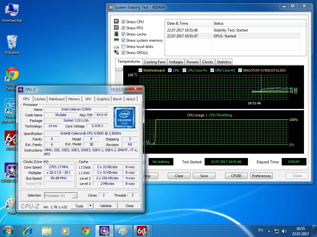Screen dimensions: 317x237
Task: Uncheck the Stress cache checkbox
Action: (x=123, y=34)
